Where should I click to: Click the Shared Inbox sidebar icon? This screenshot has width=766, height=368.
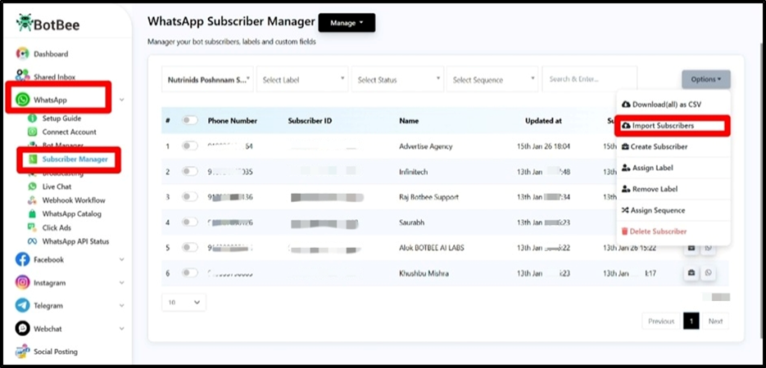coord(23,77)
